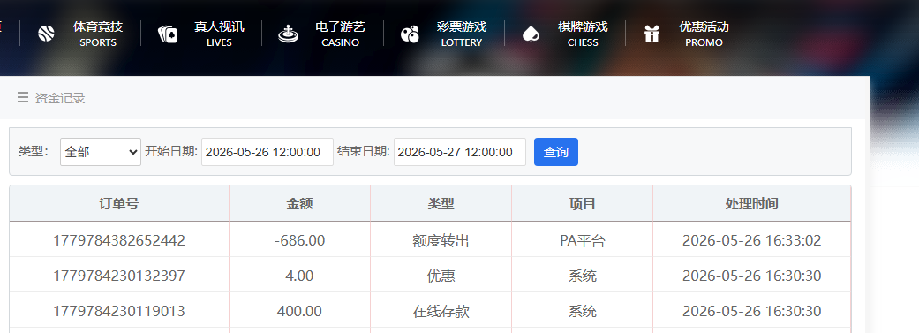Click the spade Chess icon

tap(531, 34)
